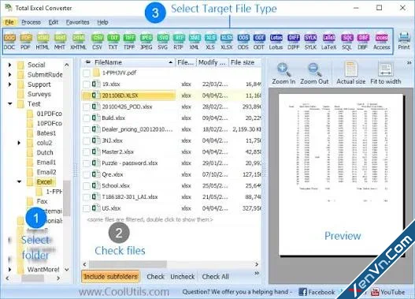Select RTF output format
Screen dimensions: 415x299
pos(179,42)
